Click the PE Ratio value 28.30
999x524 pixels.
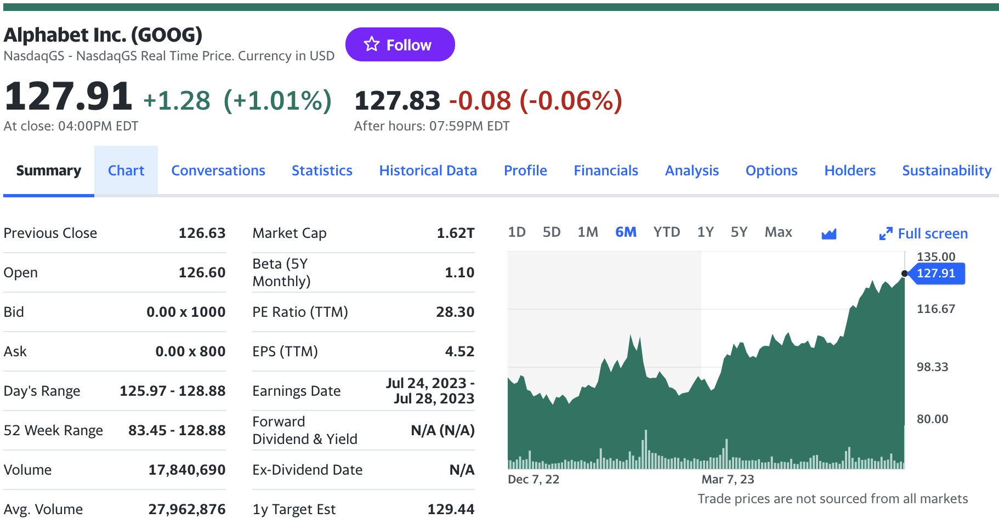click(455, 312)
